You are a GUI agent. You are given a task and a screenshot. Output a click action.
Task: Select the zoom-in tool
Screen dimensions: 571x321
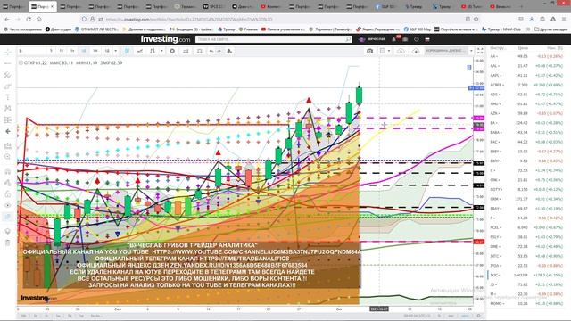8,157
